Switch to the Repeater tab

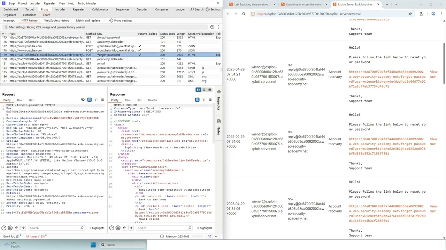coord(78,9)
